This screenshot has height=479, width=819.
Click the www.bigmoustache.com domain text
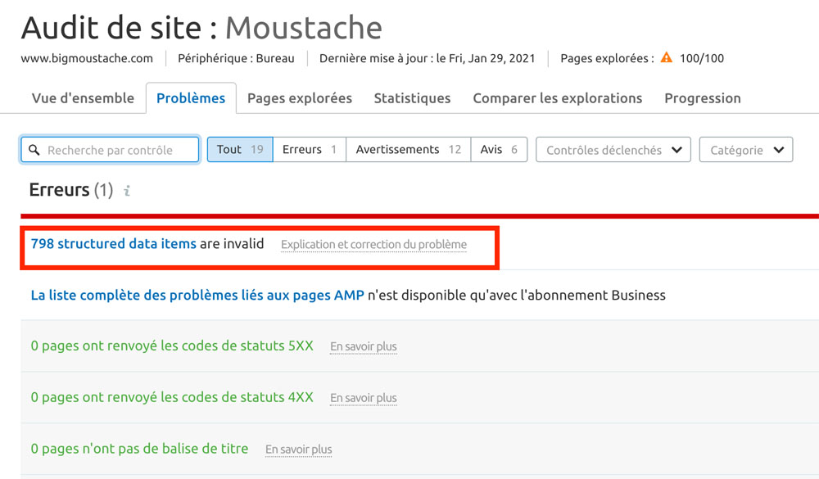coord(87,58)
